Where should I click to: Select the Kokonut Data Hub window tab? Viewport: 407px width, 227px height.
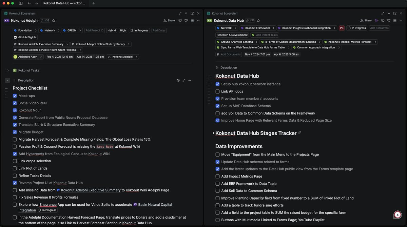point(64,3)
